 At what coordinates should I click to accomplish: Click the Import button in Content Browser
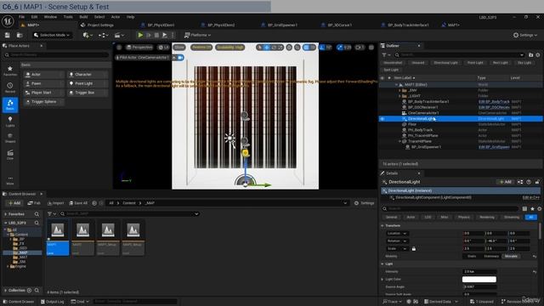(x=56, y=203)
